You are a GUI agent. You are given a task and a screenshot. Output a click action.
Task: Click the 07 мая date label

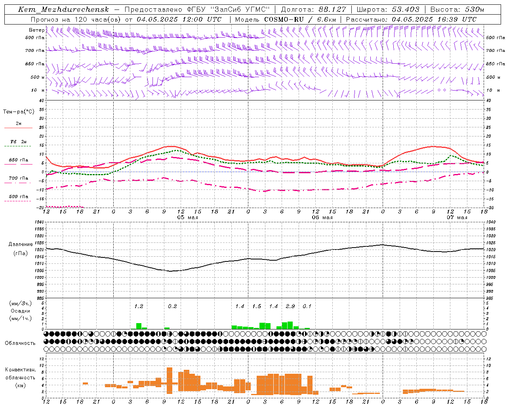pos(457,218)
